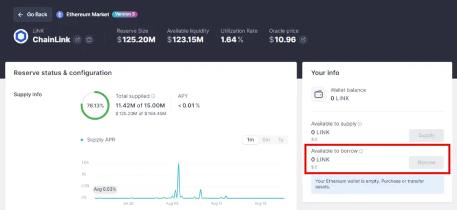Click the Aug 04 spike on chart
The width and height of the screenshot is (457, 210).
tap(178, 180)
